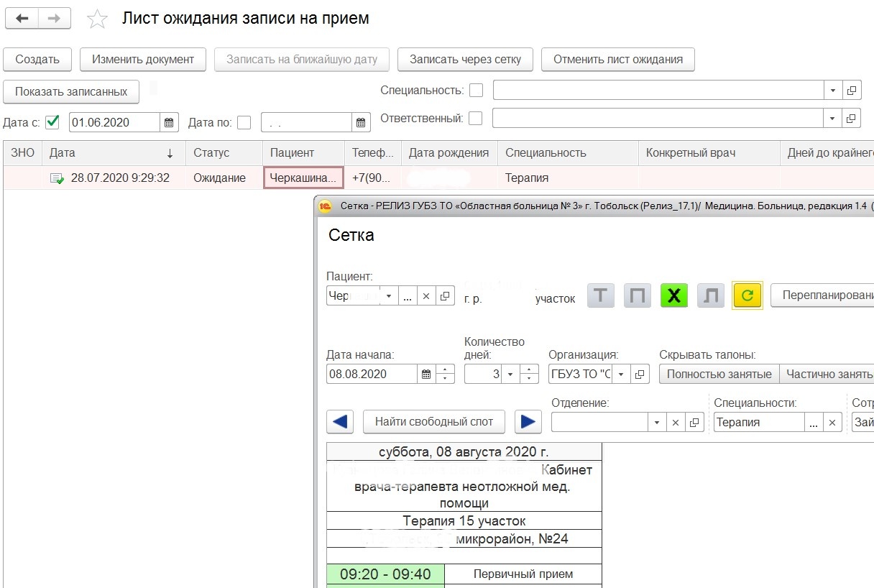Screen dimensions: 874x588
Task: Click the back navigation arrow
Action: click(22, 19)
